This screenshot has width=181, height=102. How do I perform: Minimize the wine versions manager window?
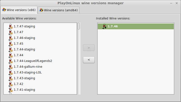[x=171, y=3]
